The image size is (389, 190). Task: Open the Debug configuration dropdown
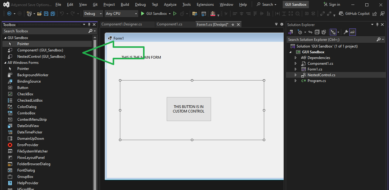(x=93, y=14)
